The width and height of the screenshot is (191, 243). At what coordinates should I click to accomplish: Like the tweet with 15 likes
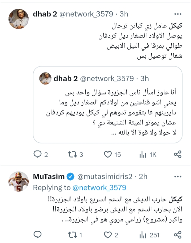point(107,155)
